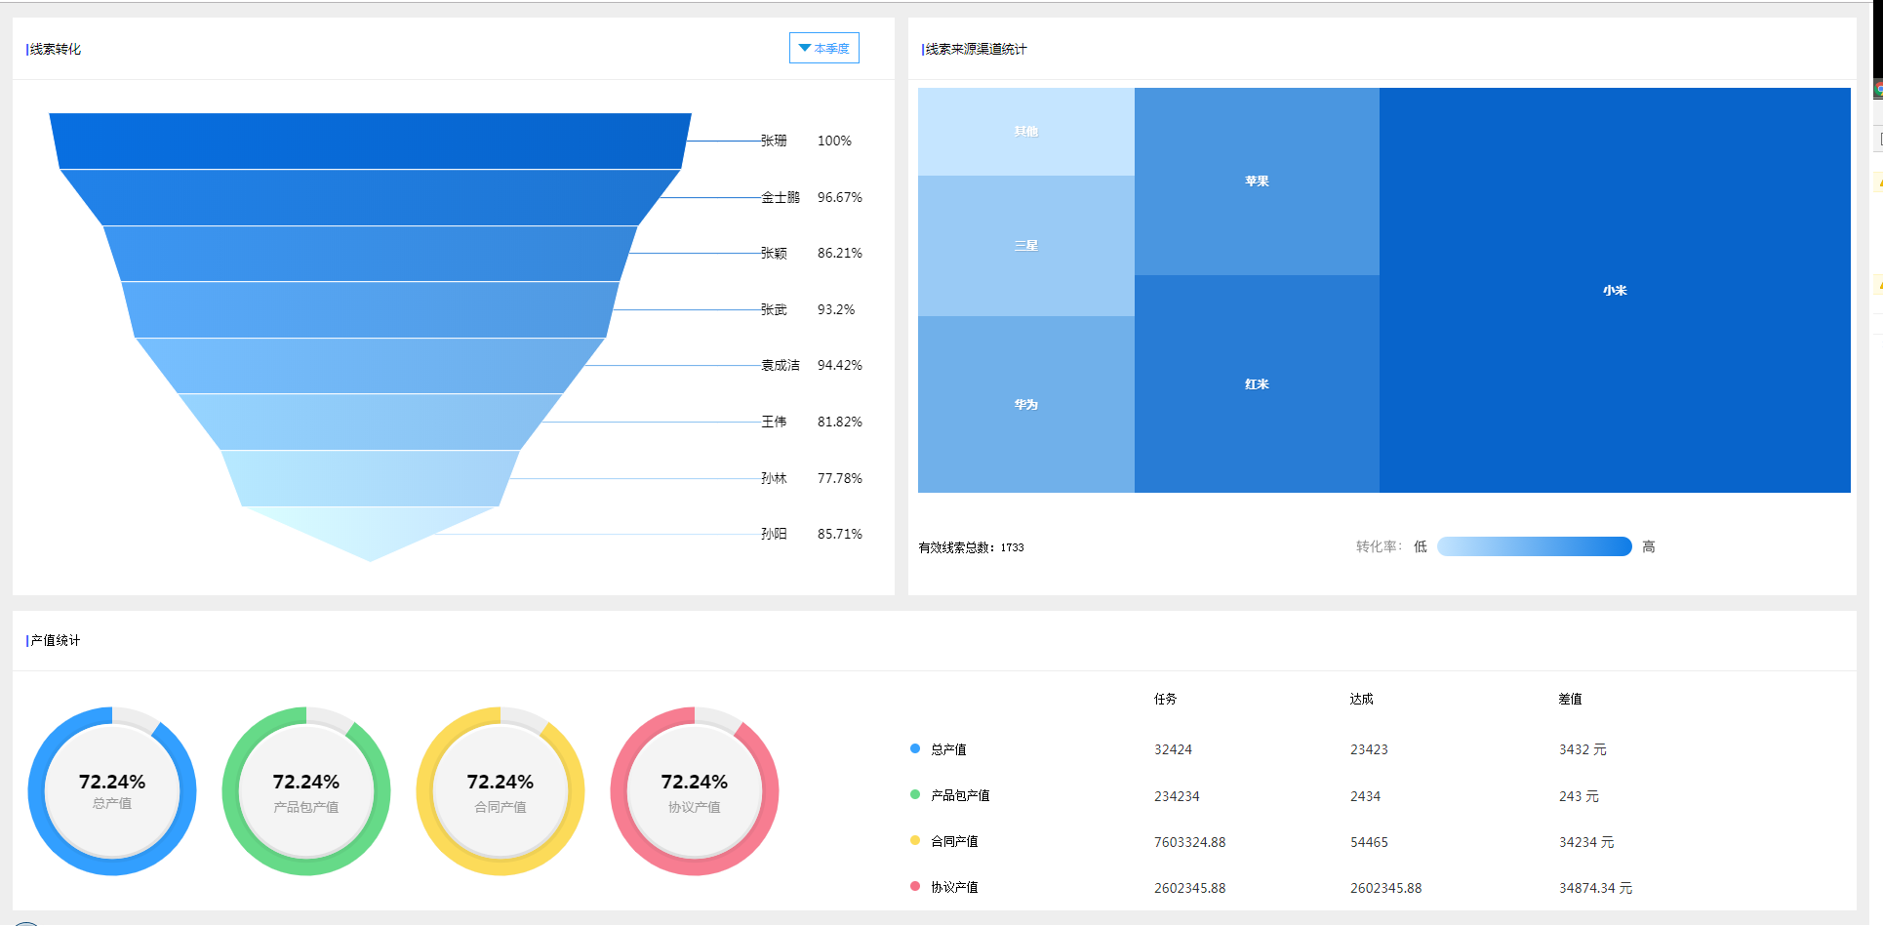The width and height of the screenshot is (1883, 926).
Task: Select the 红米 treemap block
Action: click(x=1257, y=384)
